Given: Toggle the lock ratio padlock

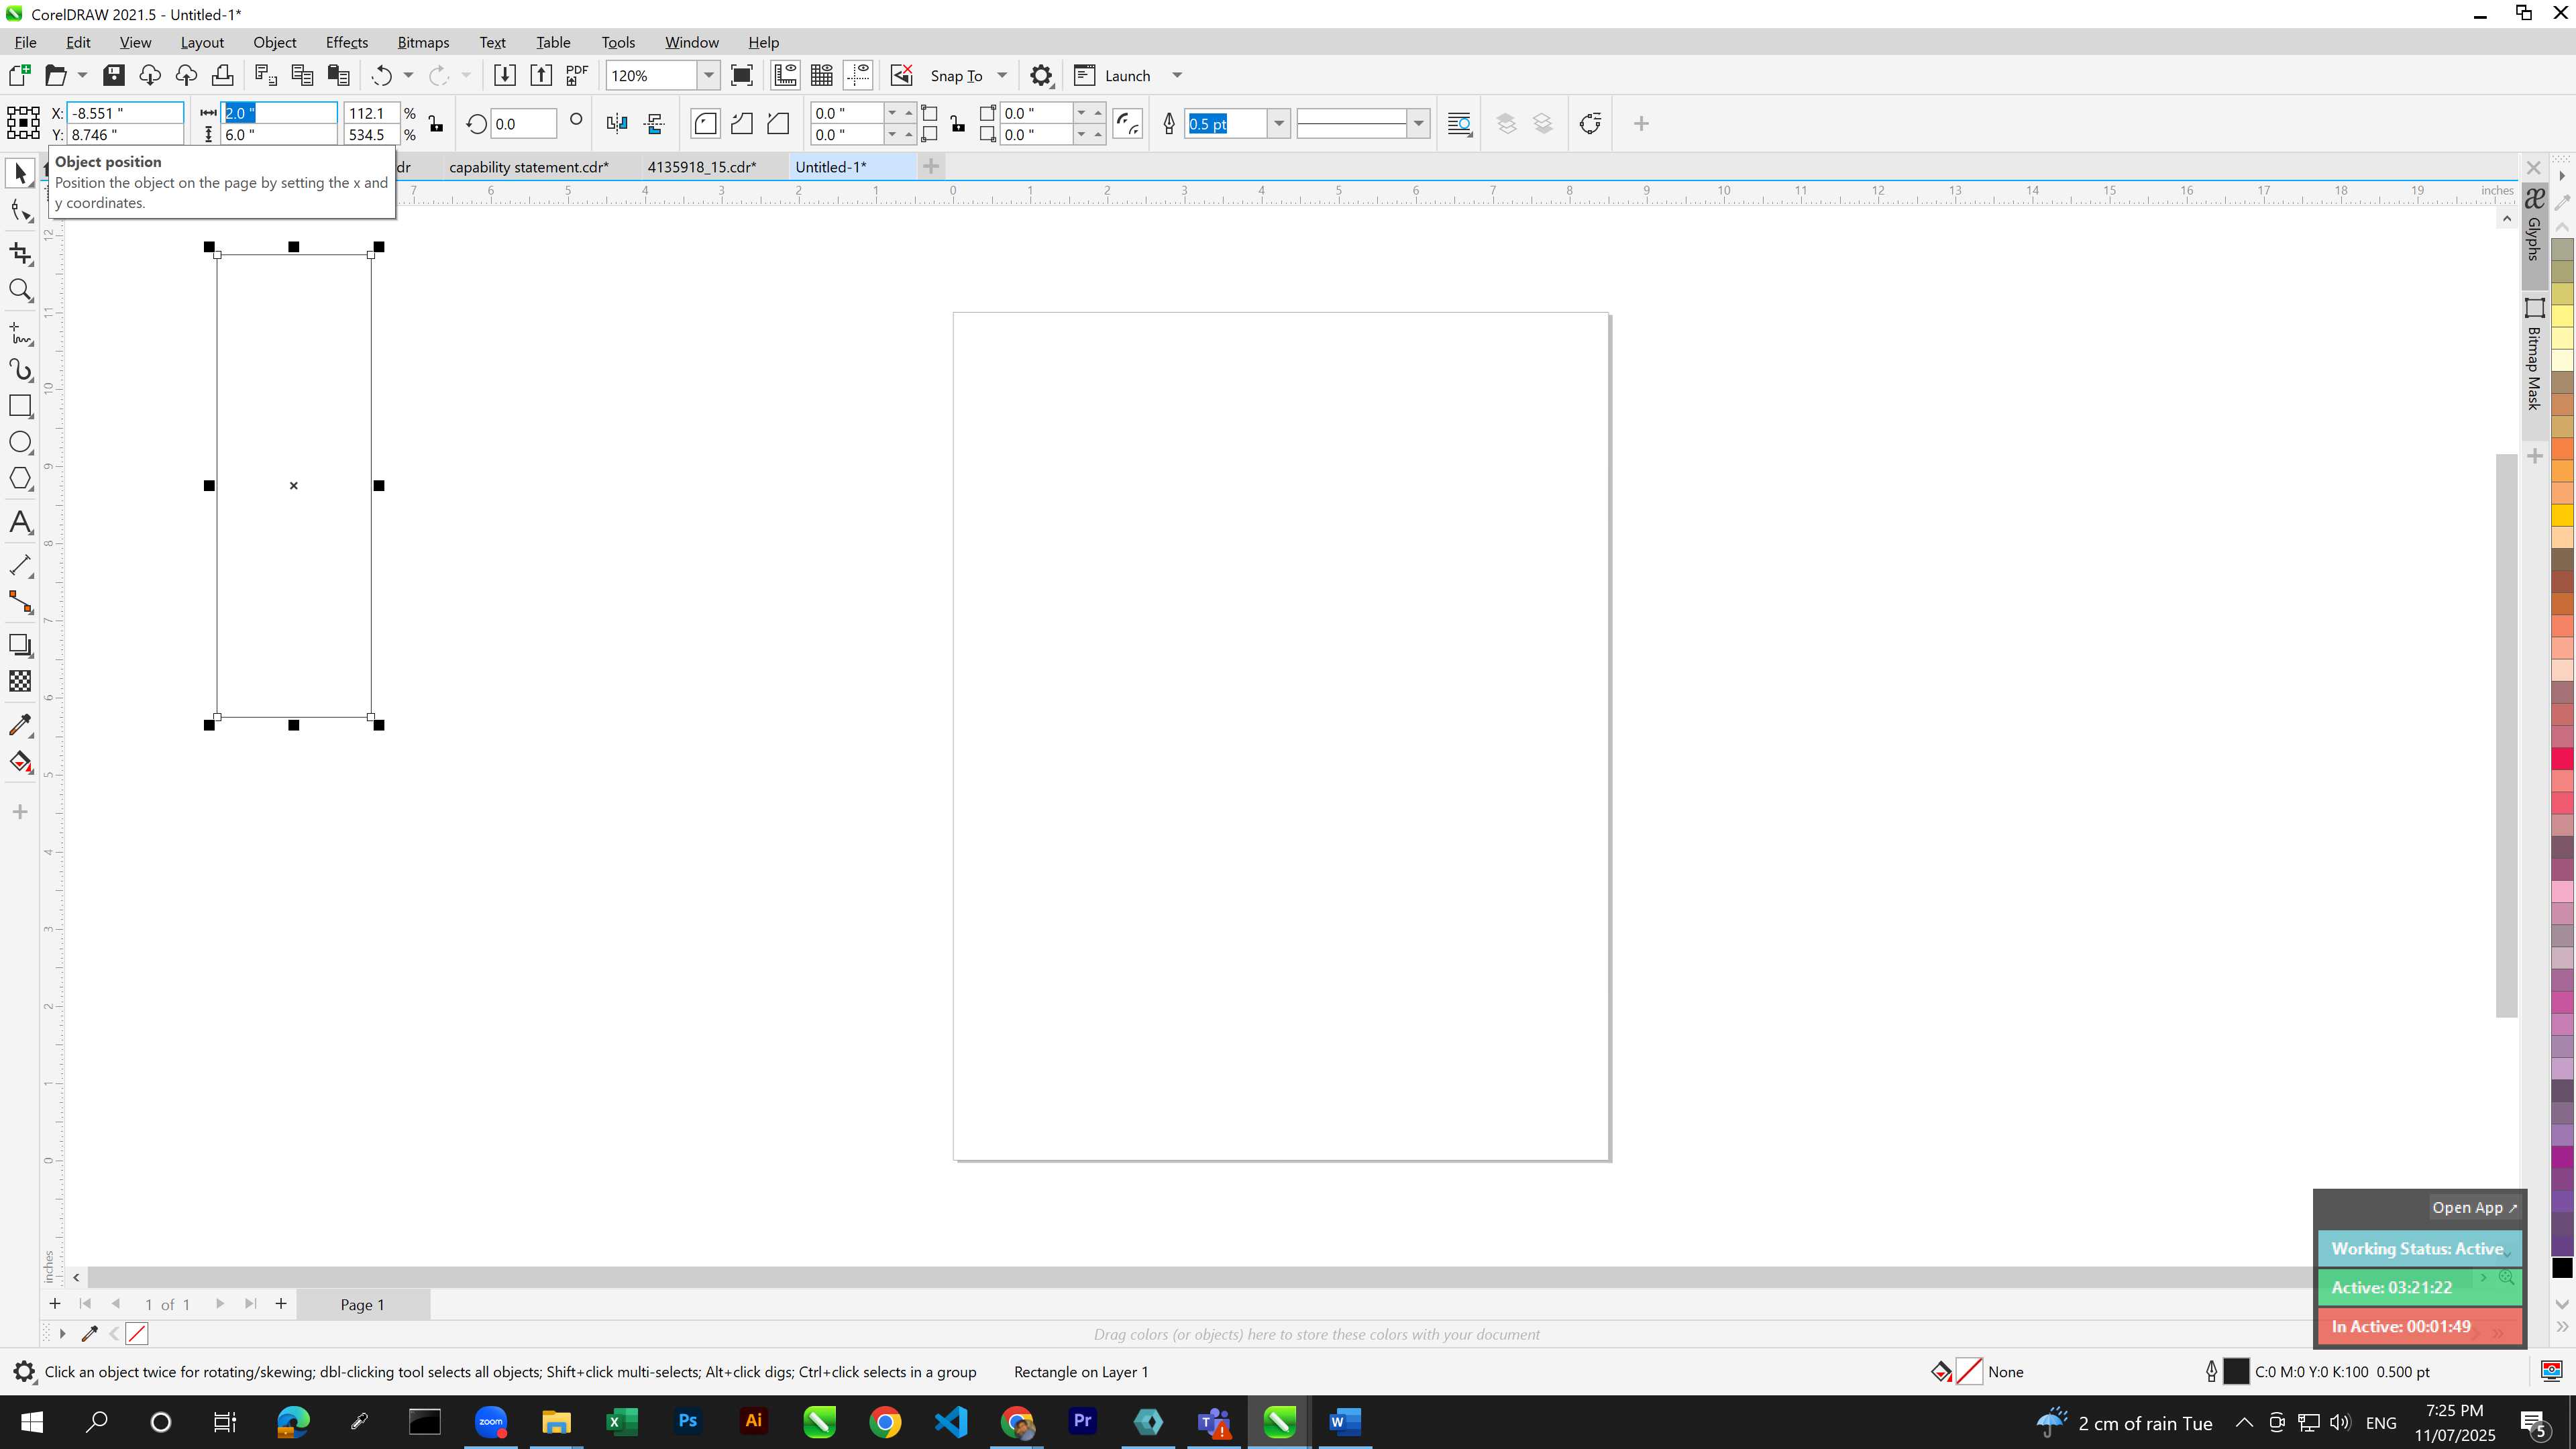Looking at the screenshot, I should [x=436, y=124].
